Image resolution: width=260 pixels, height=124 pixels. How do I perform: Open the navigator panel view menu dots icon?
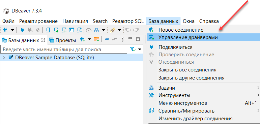tap(122, 39)
